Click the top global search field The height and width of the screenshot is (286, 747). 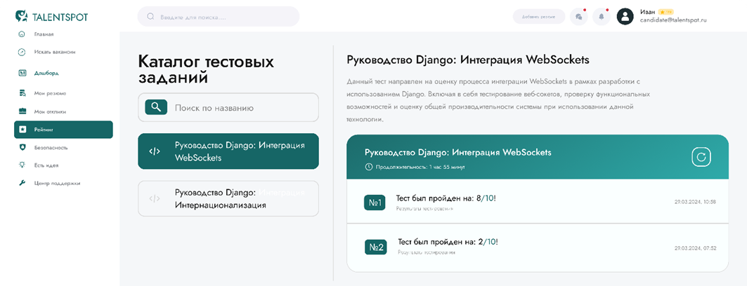coord(218,17)
